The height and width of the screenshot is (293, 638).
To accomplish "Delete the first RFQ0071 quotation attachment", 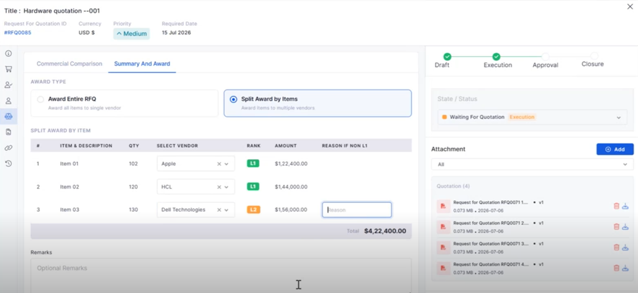I will point(616,206).
